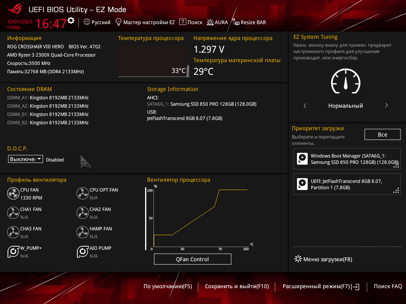The image size is (406, 304).
Task: Click the Windows Boot Manager drag handle
Action: pos(396,165)
